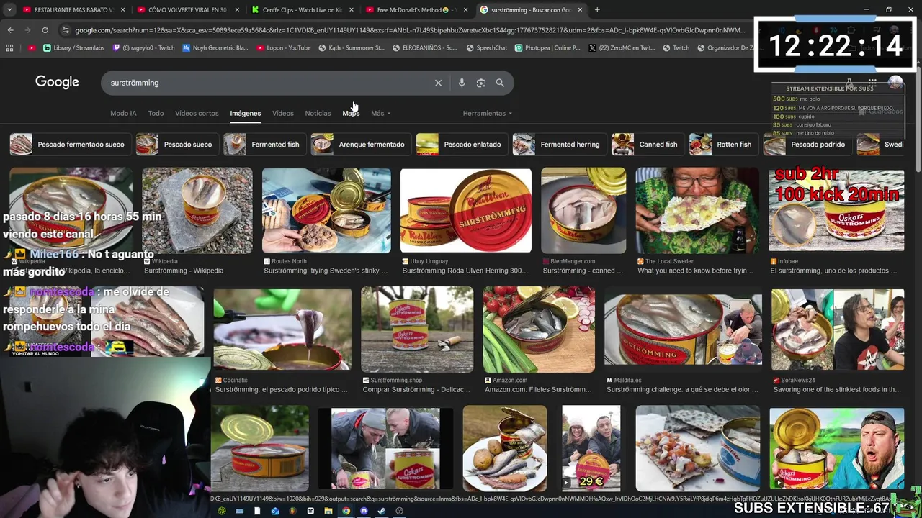Click the surströmming search input field
922x518 pixels.
267,83
